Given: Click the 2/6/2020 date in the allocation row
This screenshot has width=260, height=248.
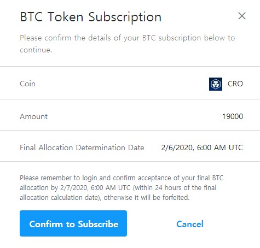Looking at the screenshot, I should [x=177, y=147].
